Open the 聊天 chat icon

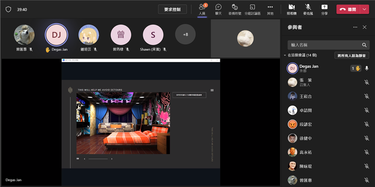click(x=218, y=8)
